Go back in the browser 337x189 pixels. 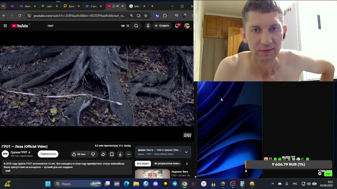pos(4,16)
